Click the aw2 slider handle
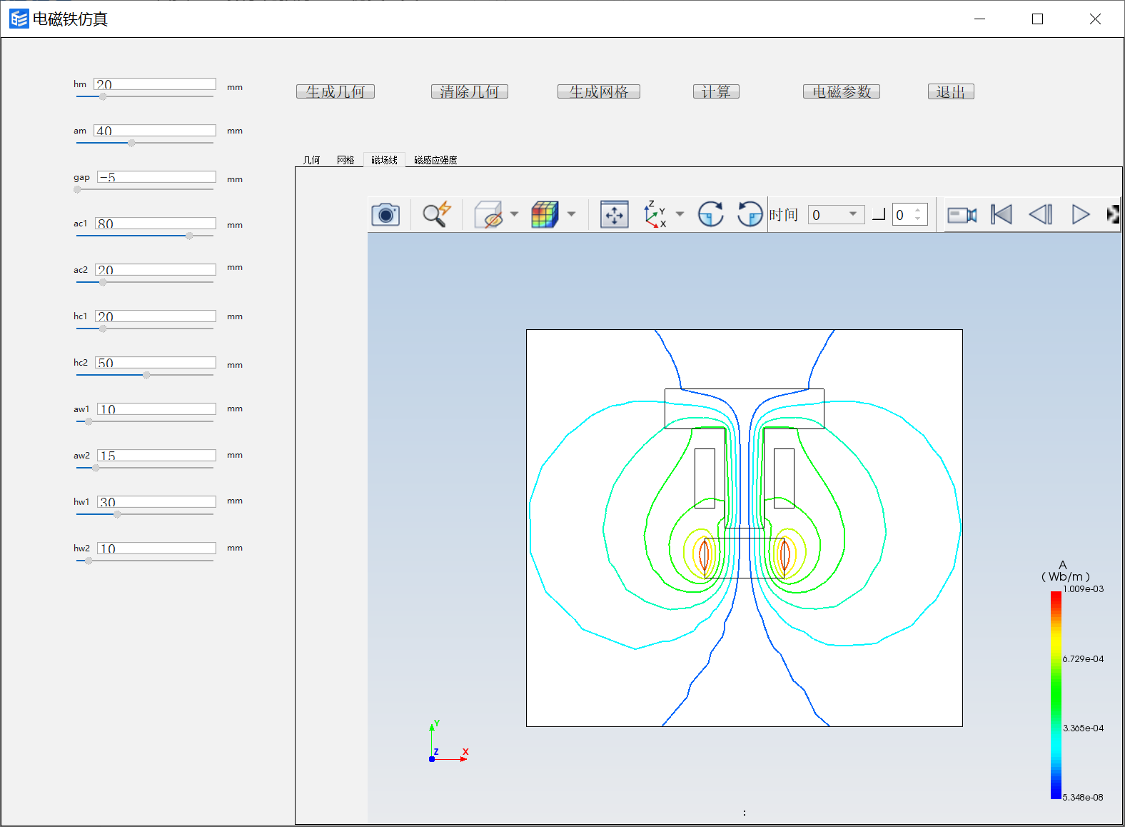This screenshot has width=1125, height=827. 96,468
